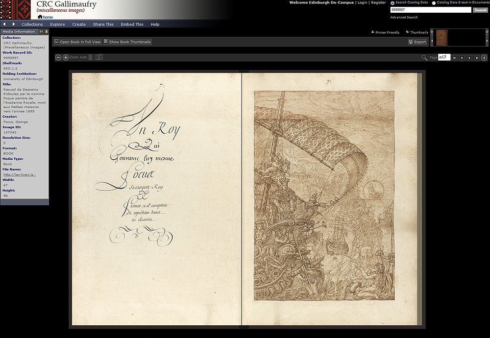Open the Advanced Search link
This screenshot has height=338, width=490.
tap(404, 17)
